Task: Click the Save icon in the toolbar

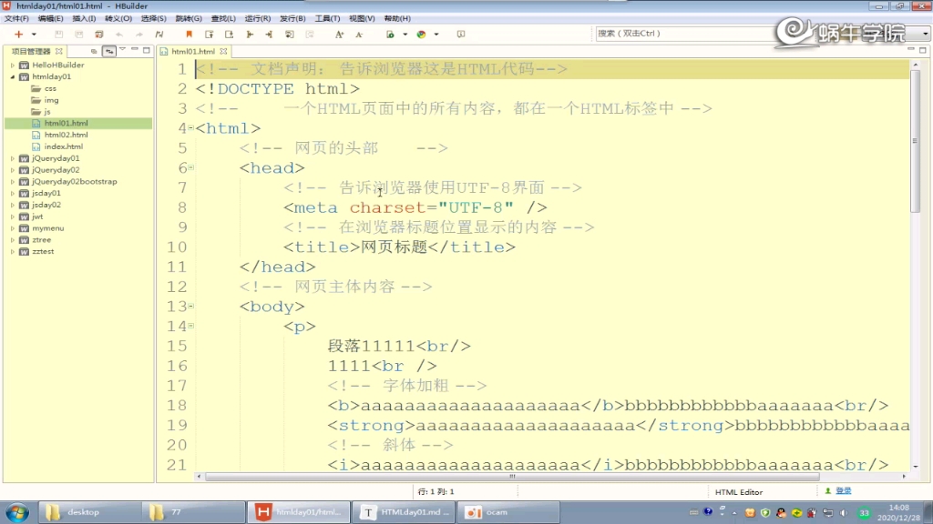Action: tap(58, 34)
